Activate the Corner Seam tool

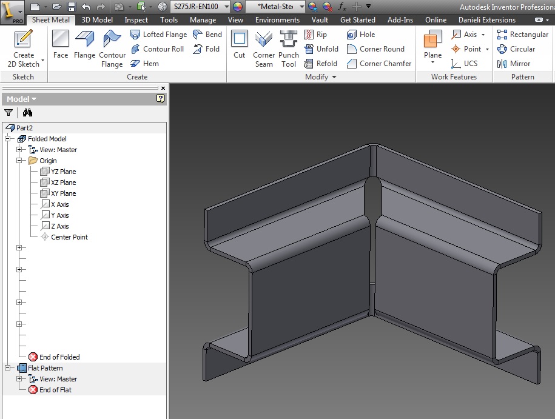(x=264, y=48)
